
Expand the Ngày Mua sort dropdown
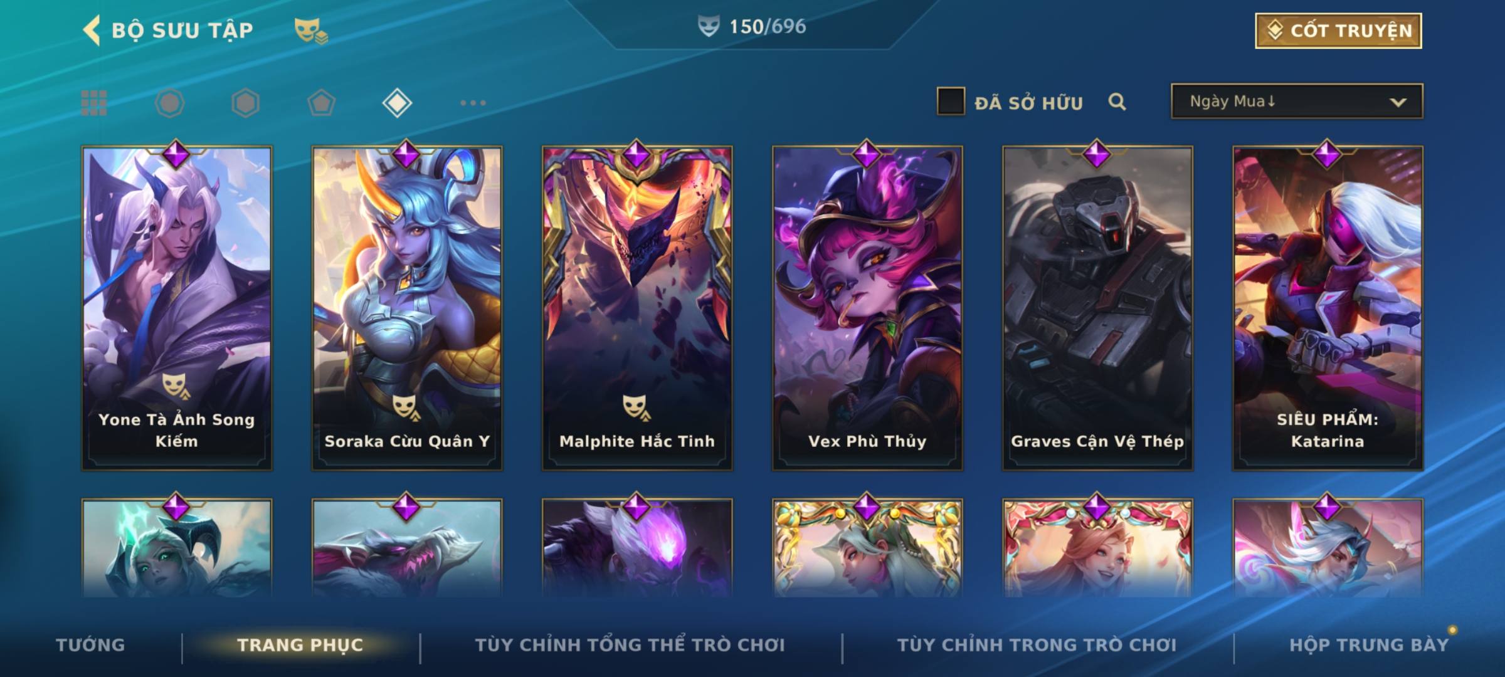(x=1297, y=101)
